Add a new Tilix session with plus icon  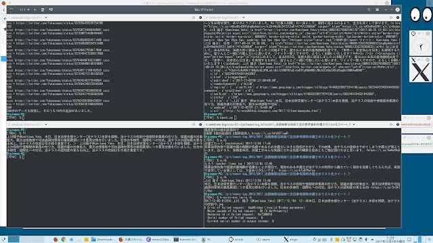click(x=35, y=9)
